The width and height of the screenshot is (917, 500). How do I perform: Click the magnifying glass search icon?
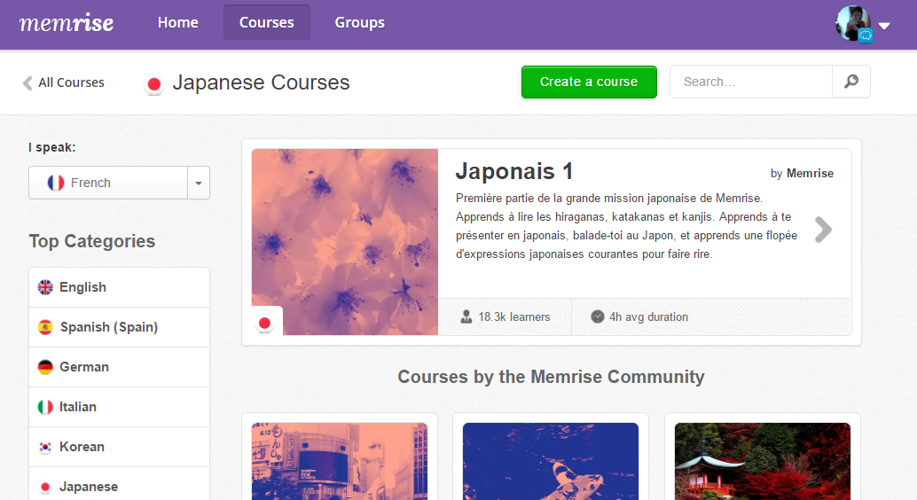[x=851, y=82]
